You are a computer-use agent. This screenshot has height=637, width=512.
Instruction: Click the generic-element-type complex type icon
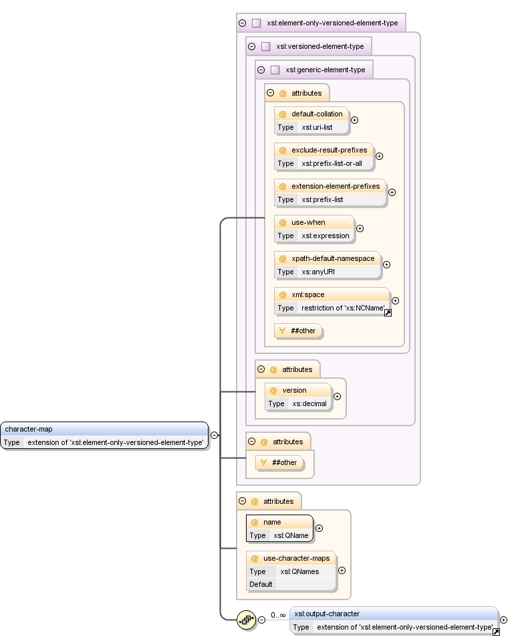click(275, 70)
